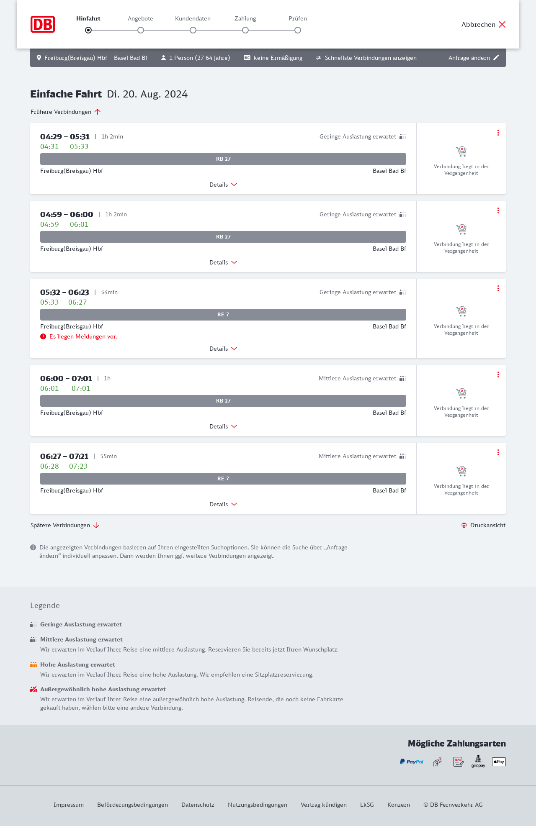Open the three-dot menu for the 04:29 connection

498,133
